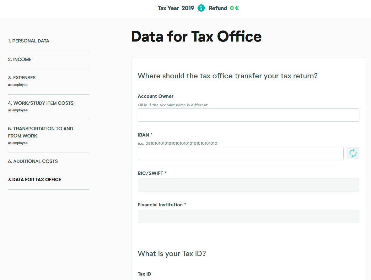Go to Transportation to and from Work
Viewport: 371px width, 280px height.
tap(41, 132)
